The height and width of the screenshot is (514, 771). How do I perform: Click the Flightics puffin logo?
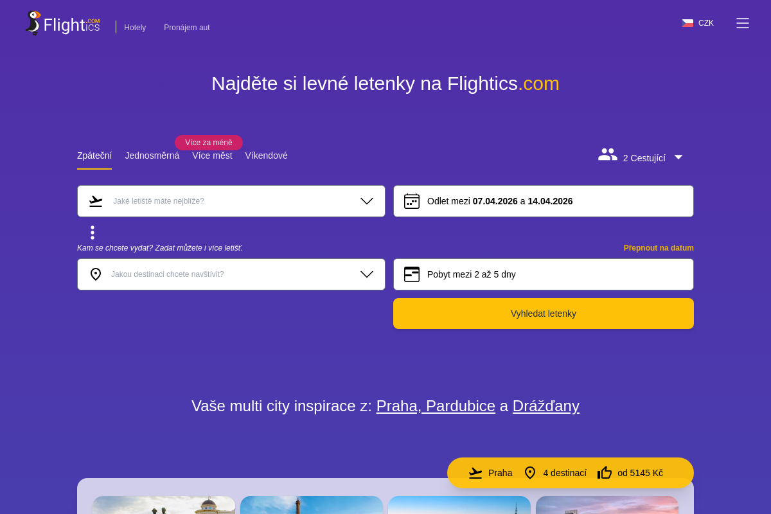33,22
